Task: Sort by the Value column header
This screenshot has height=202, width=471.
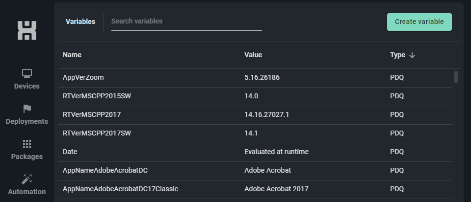Action: (x=253, y=55)
